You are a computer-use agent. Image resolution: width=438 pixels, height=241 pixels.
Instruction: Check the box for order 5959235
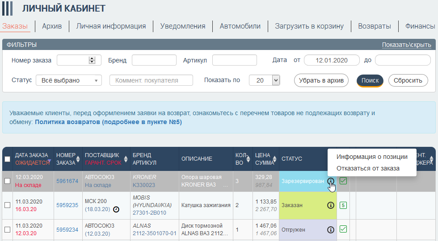click(x=8, y=205)
